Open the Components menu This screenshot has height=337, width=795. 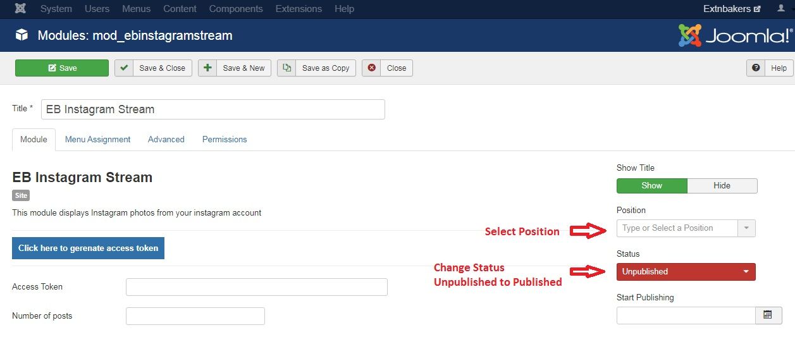pyautogui.click(x=236, y=9)
